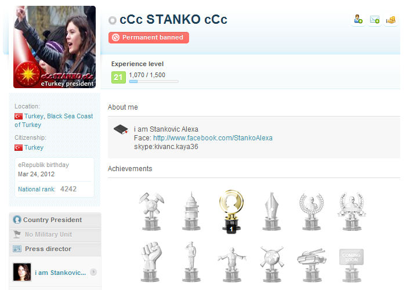Image resolution: width=406 pixels, height=290 pixels.
Task: Click the Congress Member capitol building trophy
Action: (191, 211)
